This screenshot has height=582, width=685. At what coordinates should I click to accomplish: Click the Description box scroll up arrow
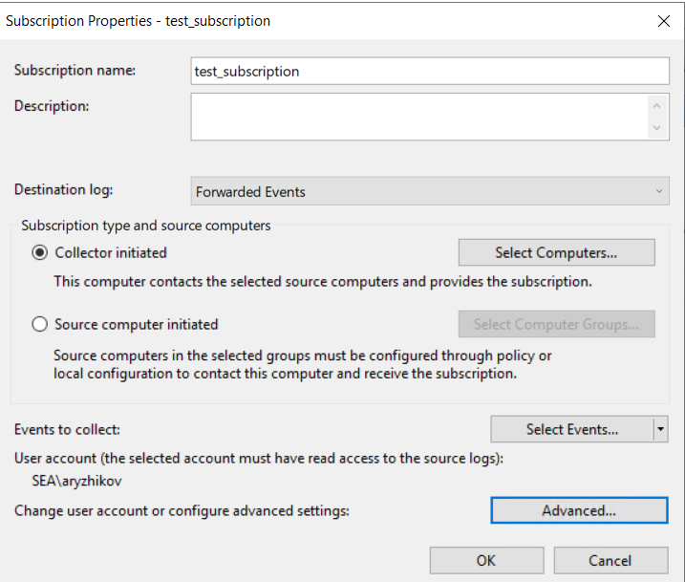coord(656,105)
